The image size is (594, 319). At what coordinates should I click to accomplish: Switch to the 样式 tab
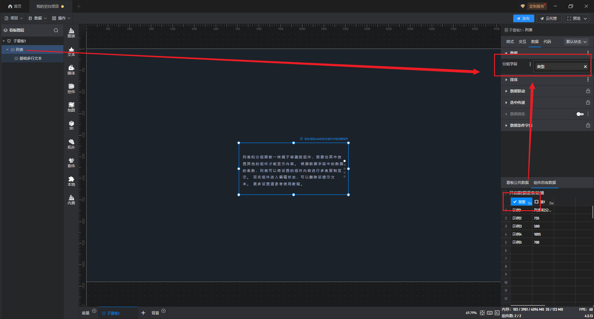[x=510, y=42]
